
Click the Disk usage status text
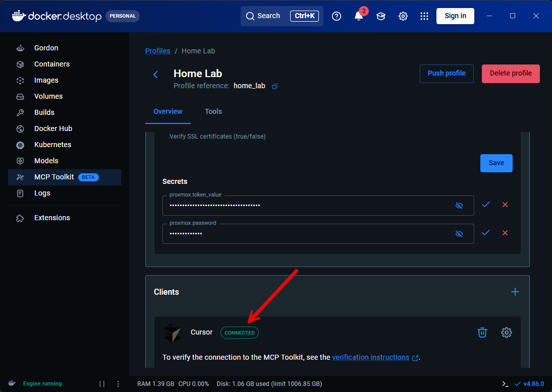click(269, 384)
